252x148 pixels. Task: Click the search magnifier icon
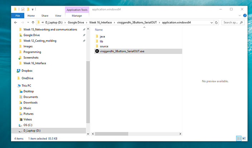(x=241, y=22)
